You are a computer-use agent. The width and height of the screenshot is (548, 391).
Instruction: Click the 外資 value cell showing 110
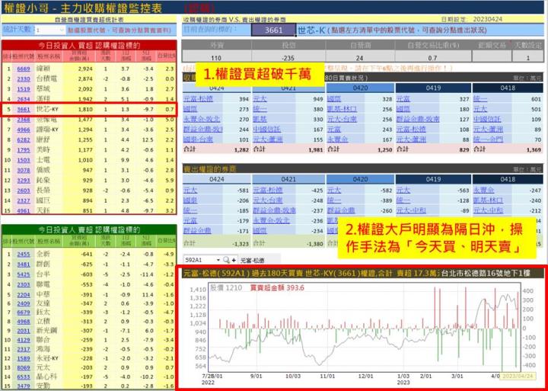point(216,58)
